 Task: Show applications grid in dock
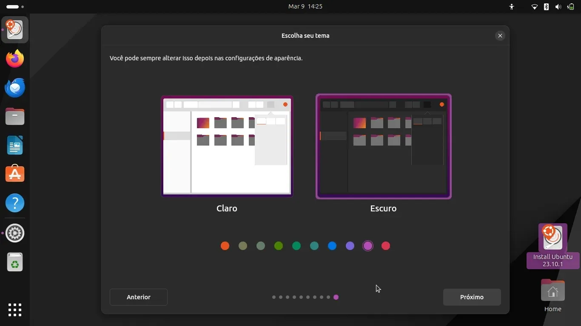pyautogui.click(x=15, y=309)
